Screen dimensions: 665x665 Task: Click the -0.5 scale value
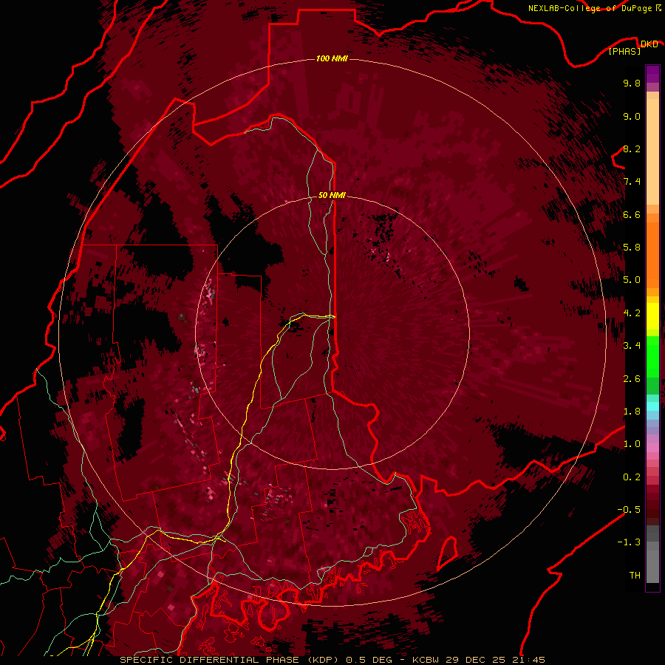click(629, 510)
